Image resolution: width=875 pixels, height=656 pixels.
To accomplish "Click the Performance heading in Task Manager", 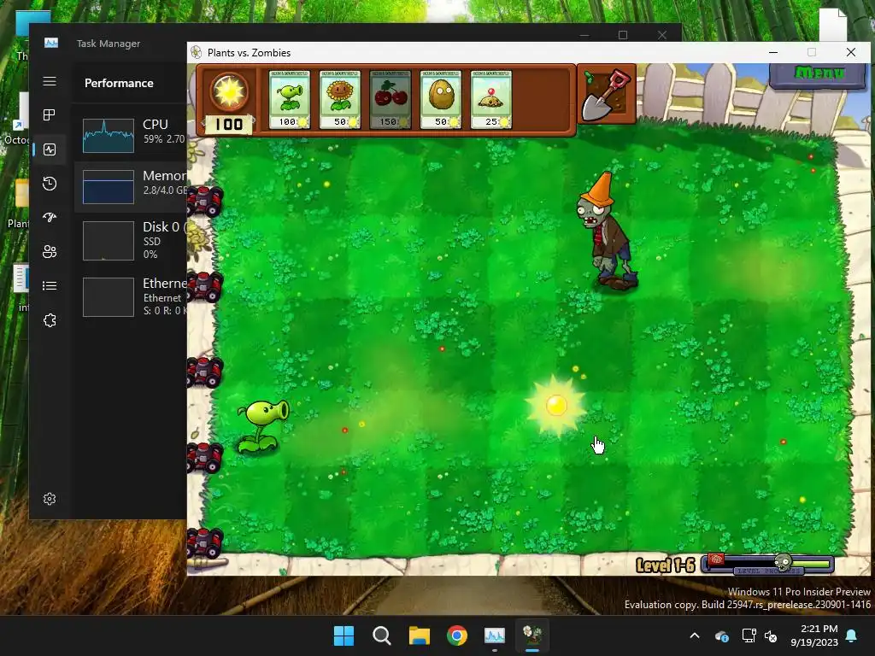I will pyautogui.click(x=119, y=83).
